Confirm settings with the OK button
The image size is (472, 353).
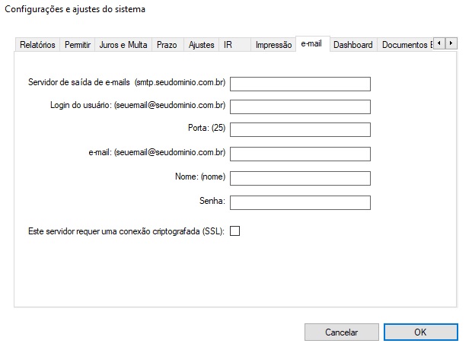(420, 332)
